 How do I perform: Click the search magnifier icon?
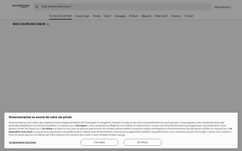coord(37,7)
